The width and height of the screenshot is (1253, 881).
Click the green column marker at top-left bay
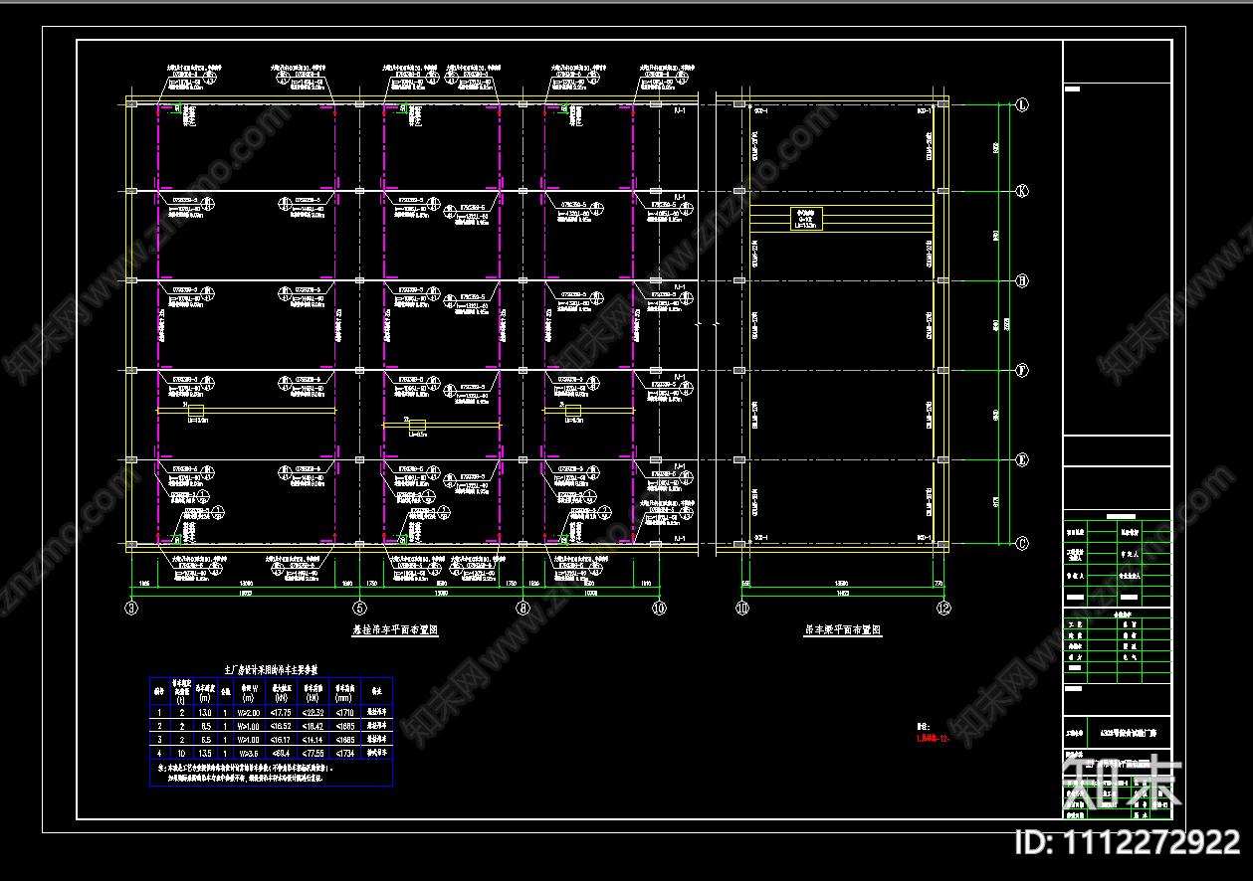(177, 108)
